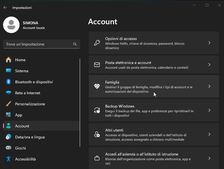
Task: Click the Account page heading
Action: 102,22
